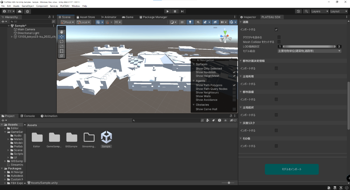Collapse the Packages tree in Project
Image resolution: width=350 pixels, height=190 pixels.
point(2,168)
